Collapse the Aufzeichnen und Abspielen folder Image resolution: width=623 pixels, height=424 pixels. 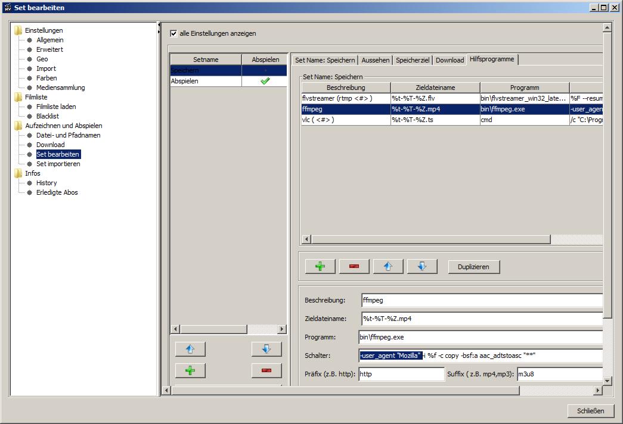(x=18, y=126)
